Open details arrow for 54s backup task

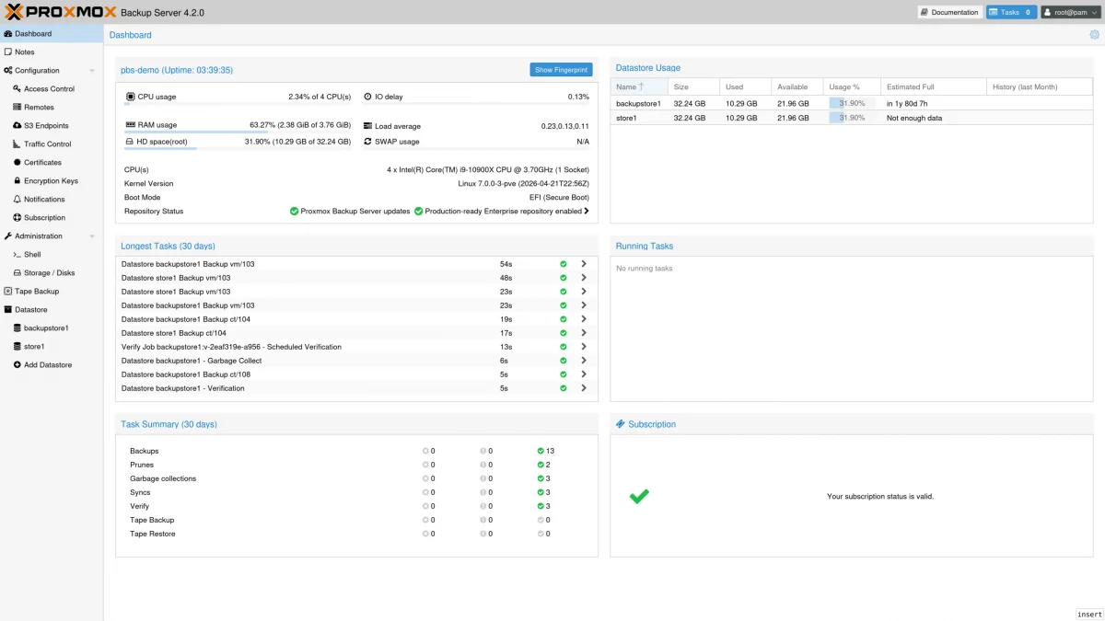coord(584,264)
